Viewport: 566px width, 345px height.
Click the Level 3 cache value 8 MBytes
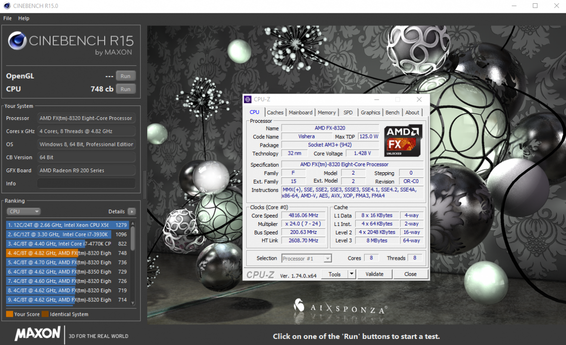pyautogui.click(x=377, y=241)
